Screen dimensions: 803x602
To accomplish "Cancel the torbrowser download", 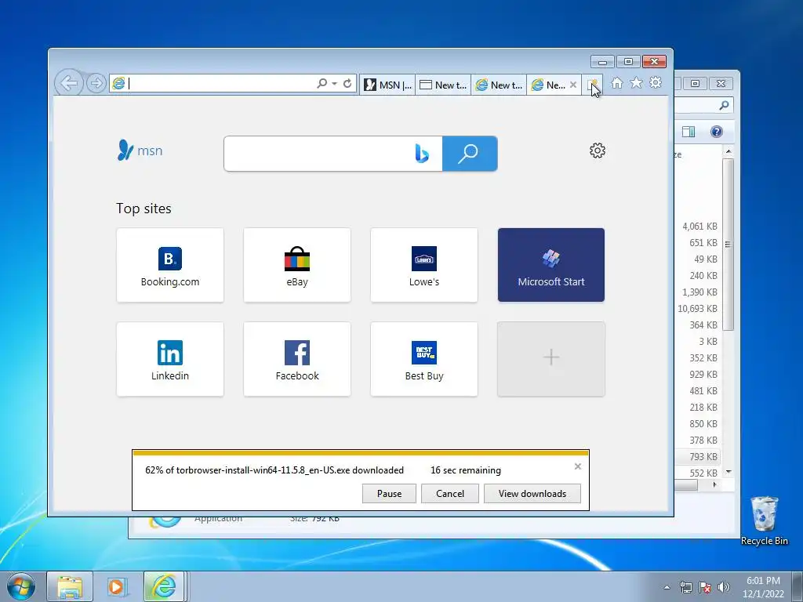I will 450,494.
